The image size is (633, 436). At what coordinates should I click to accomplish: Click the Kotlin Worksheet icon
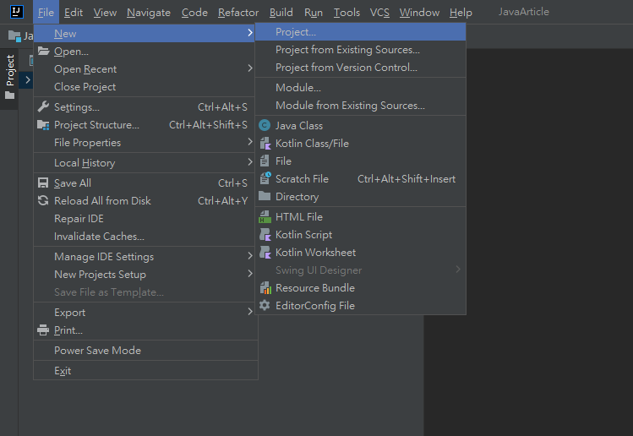(x=265, y=253)
